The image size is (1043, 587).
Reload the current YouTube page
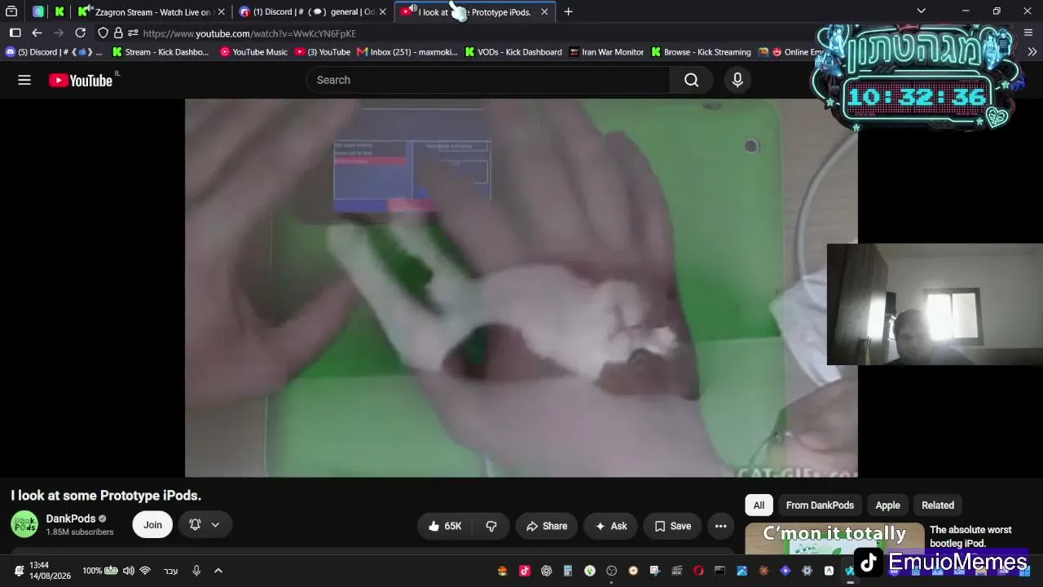(80, 33)
